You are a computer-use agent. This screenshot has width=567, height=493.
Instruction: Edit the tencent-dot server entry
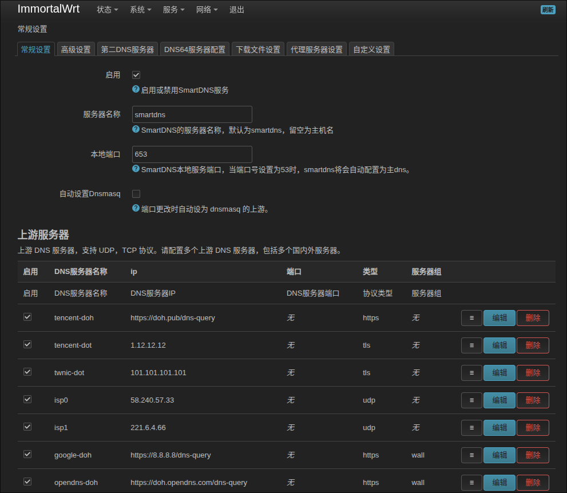499,345
